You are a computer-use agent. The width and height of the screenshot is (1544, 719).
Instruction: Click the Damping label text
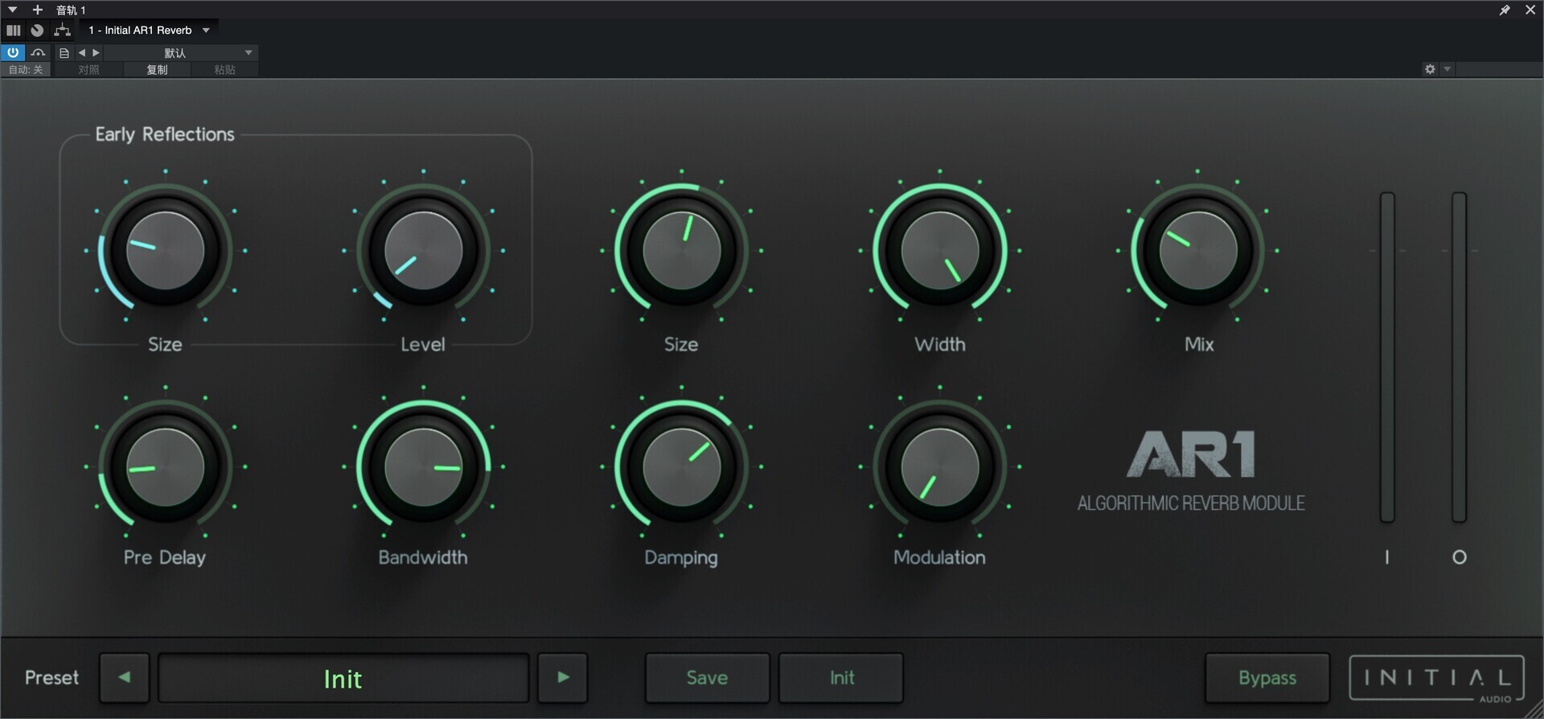[x=681, y=557]
